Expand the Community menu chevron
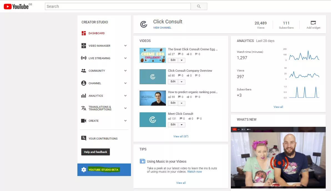331x191 pixels. (x=125, y=71)
